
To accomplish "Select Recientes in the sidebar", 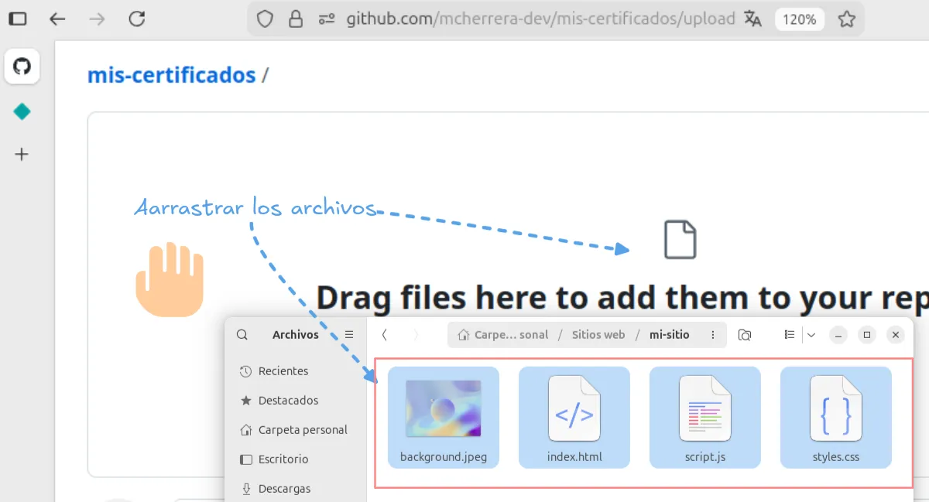I will [x=283, y=371].
